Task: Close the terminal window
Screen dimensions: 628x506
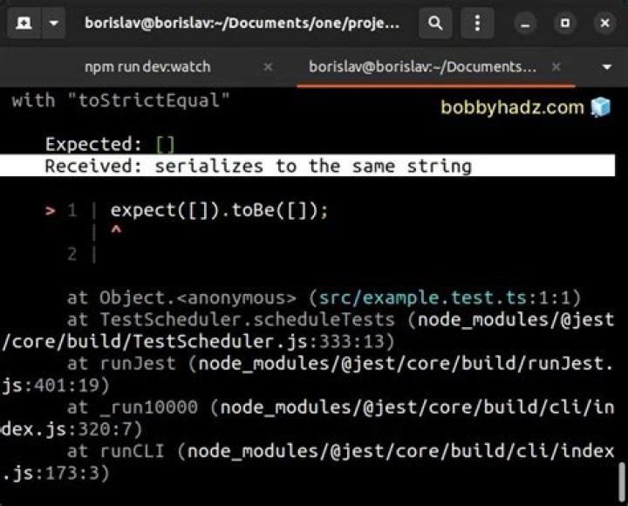Action: click(x=604, y=24)
